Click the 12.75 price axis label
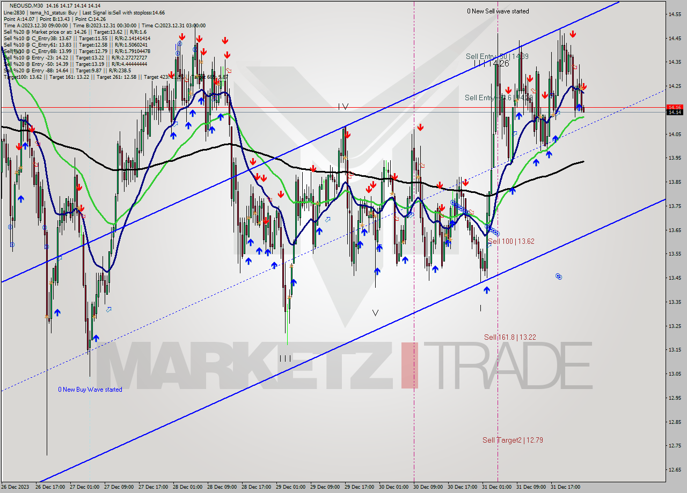The image size is (687, 493). point(675,446)
